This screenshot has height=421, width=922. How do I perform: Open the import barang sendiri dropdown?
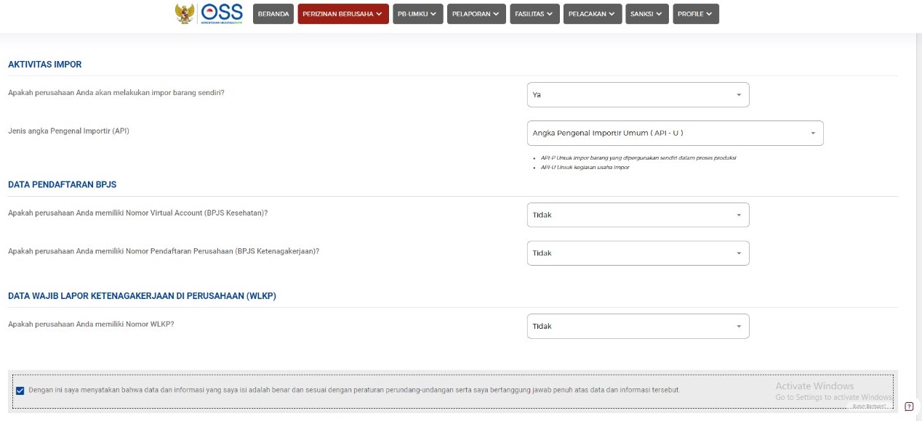(x=638, y=95)
